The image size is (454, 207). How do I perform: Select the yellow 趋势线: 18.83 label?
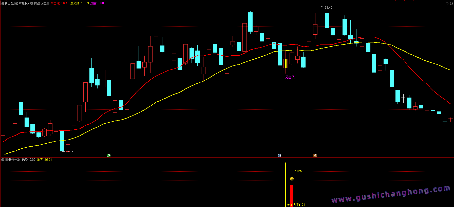pos(80,3)
